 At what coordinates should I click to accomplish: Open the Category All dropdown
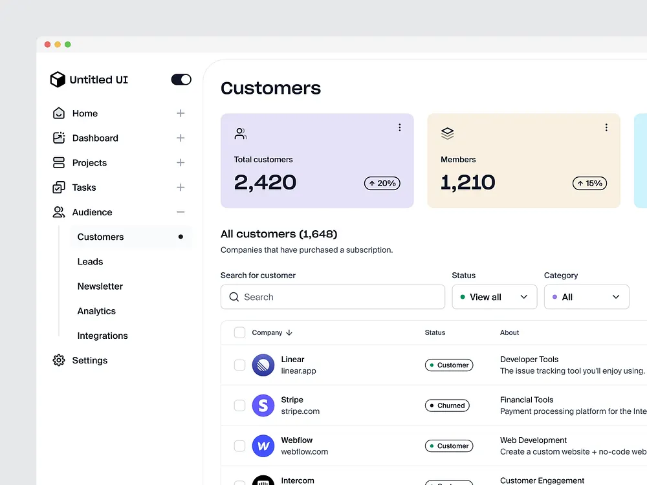586,297
